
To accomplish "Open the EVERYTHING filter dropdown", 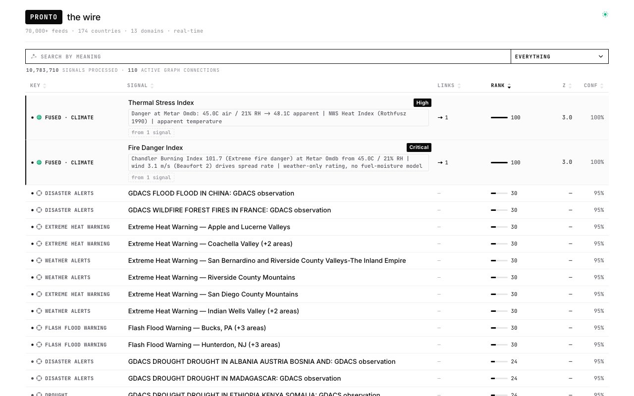I will click(559, 56).
